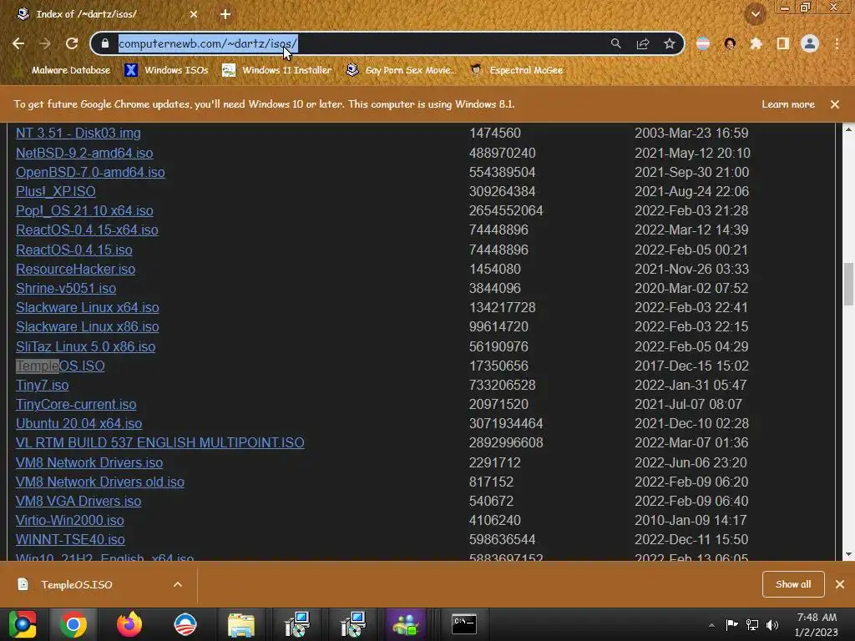Reload the current page
The image size is (855, 641).
pyautogui.click(x=72, y=43)
